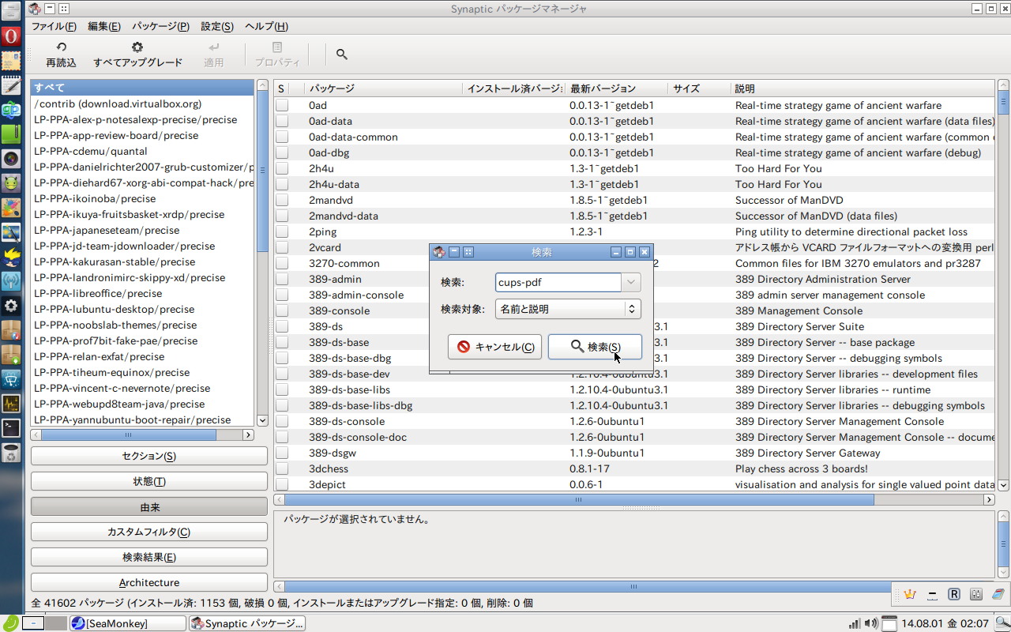
Task: Toggle the status checkbox for 389-dsgw
Action: [x=282, y=453]
